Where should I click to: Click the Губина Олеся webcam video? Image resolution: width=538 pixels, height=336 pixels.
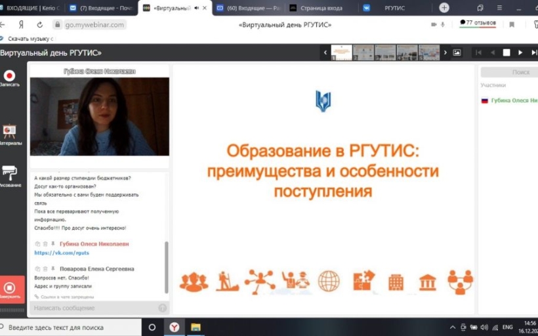click(100, 116)
